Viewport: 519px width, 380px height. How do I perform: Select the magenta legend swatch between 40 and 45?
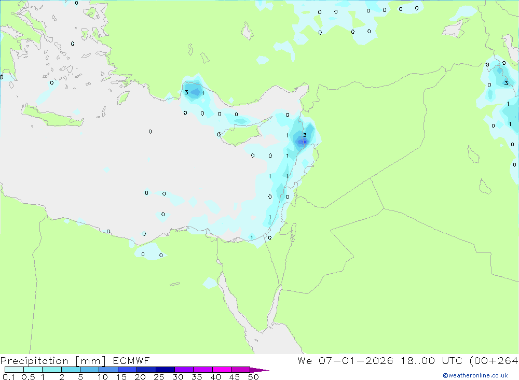(222, 370)
